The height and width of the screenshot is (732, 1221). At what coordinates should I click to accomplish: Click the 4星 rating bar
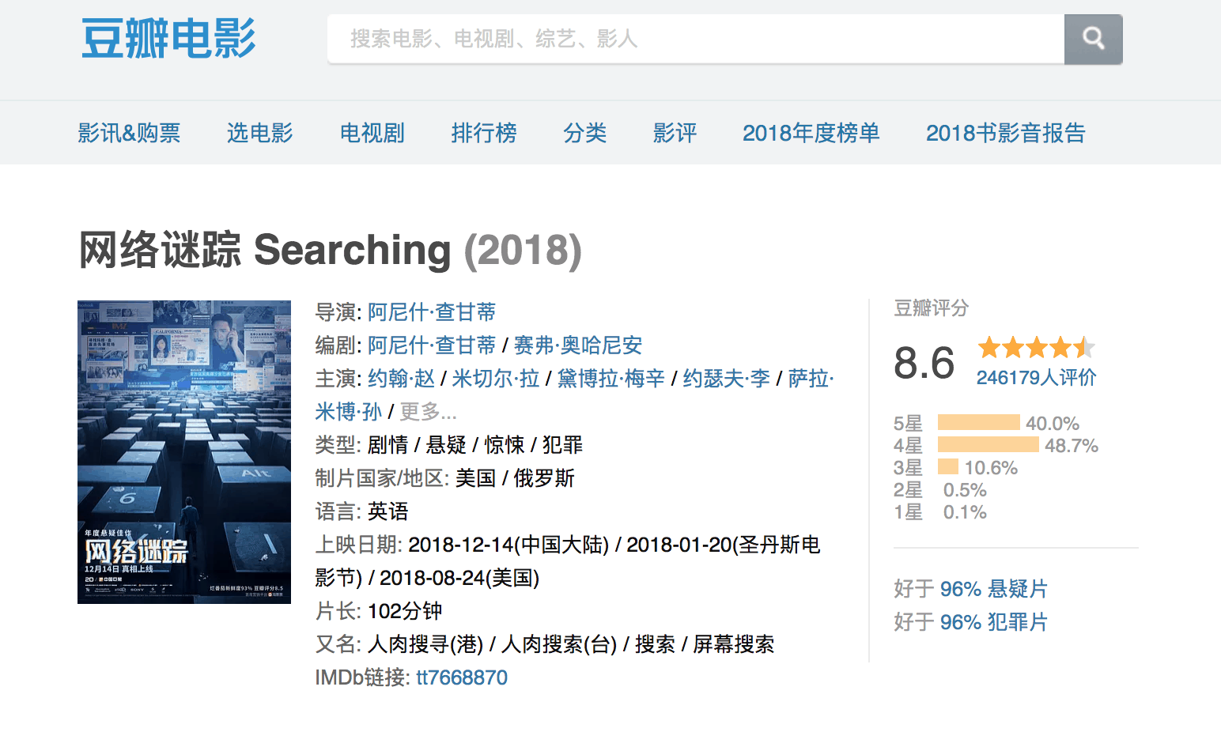pos(988,445)
